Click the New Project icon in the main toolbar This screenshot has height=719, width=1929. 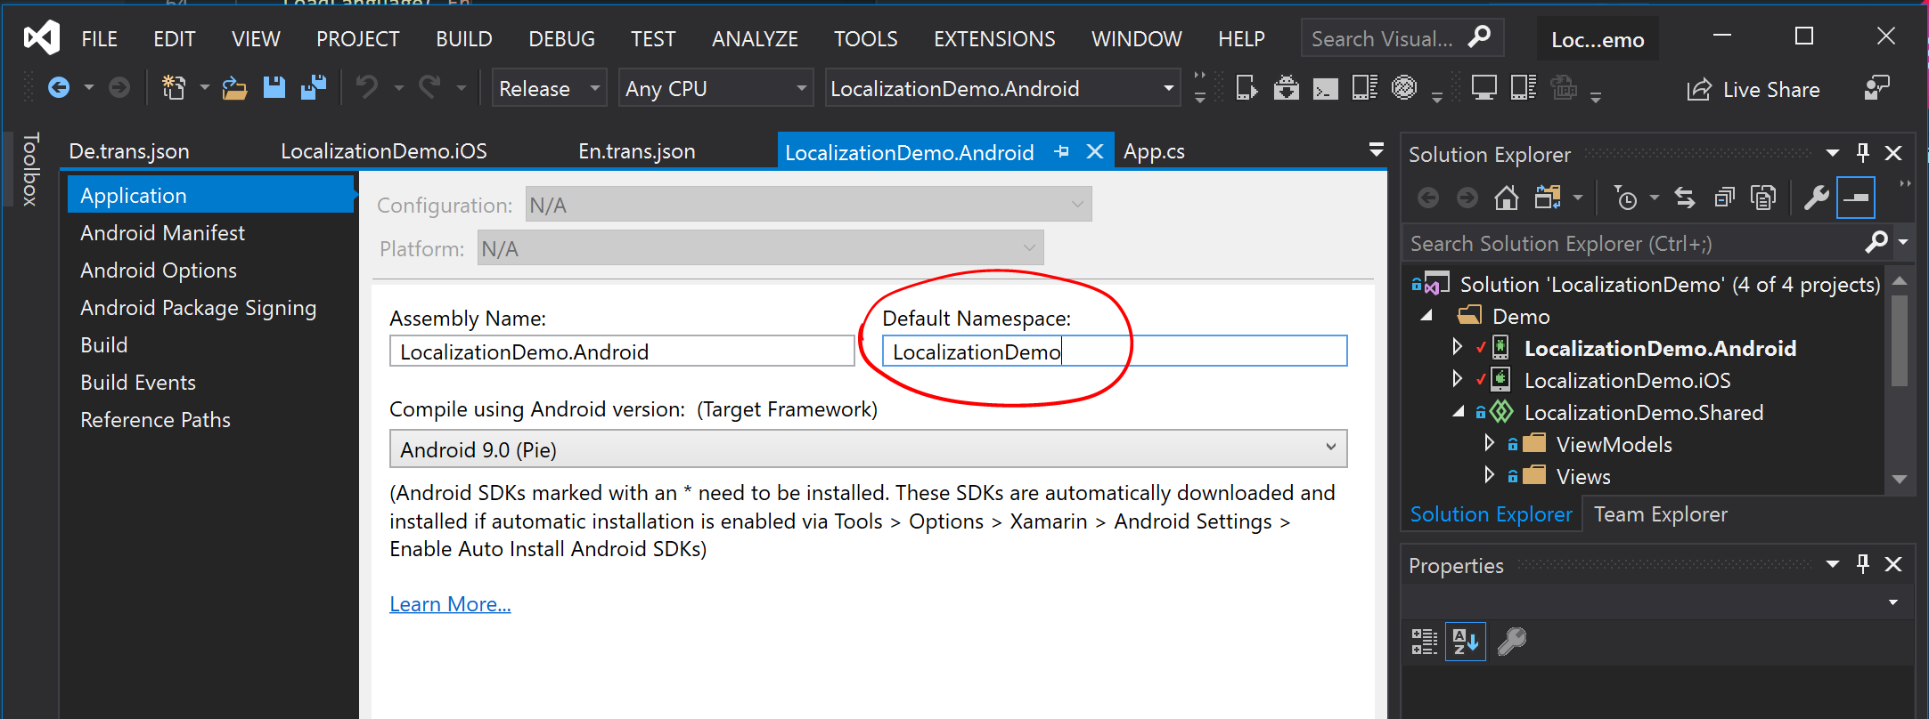(x=174, y=87)
